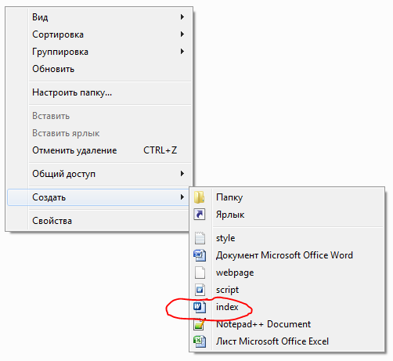
Task: Expand the Сортировка submenu arrow
Action: point(182,34)
